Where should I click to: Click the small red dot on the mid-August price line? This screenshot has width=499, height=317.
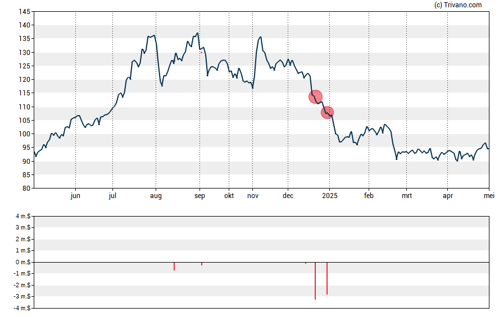coord(174,61)
